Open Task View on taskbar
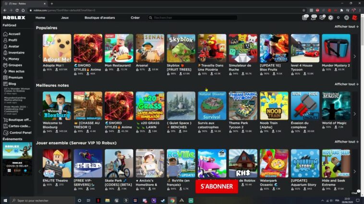The height and width of the screenshot is (204, 364). click(x=88, y=201)
